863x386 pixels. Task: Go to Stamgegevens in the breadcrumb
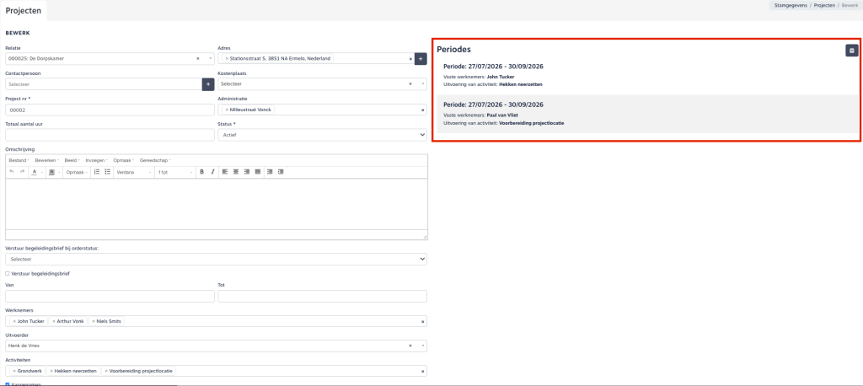[x=789, y=5]
